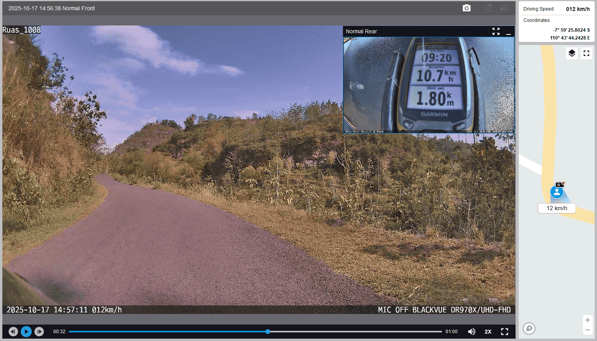Image resolution: width=597 pixels, height=341 pixels.
Task: Enter fullscreen video playback
Action: coord(505,332)
